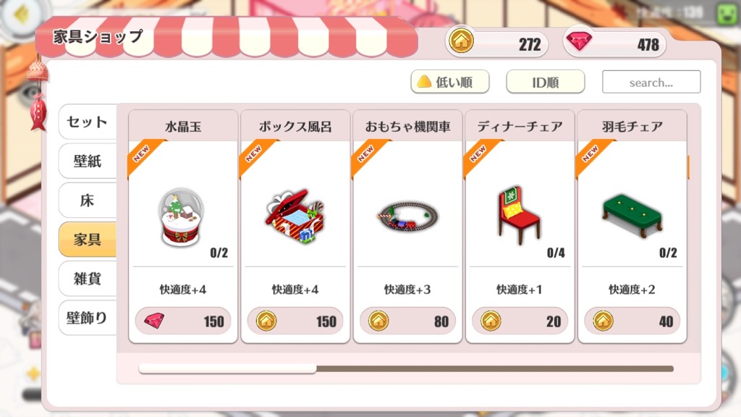Click the green face icon top right
The image size is (741, 417).
tap(727, 14)
